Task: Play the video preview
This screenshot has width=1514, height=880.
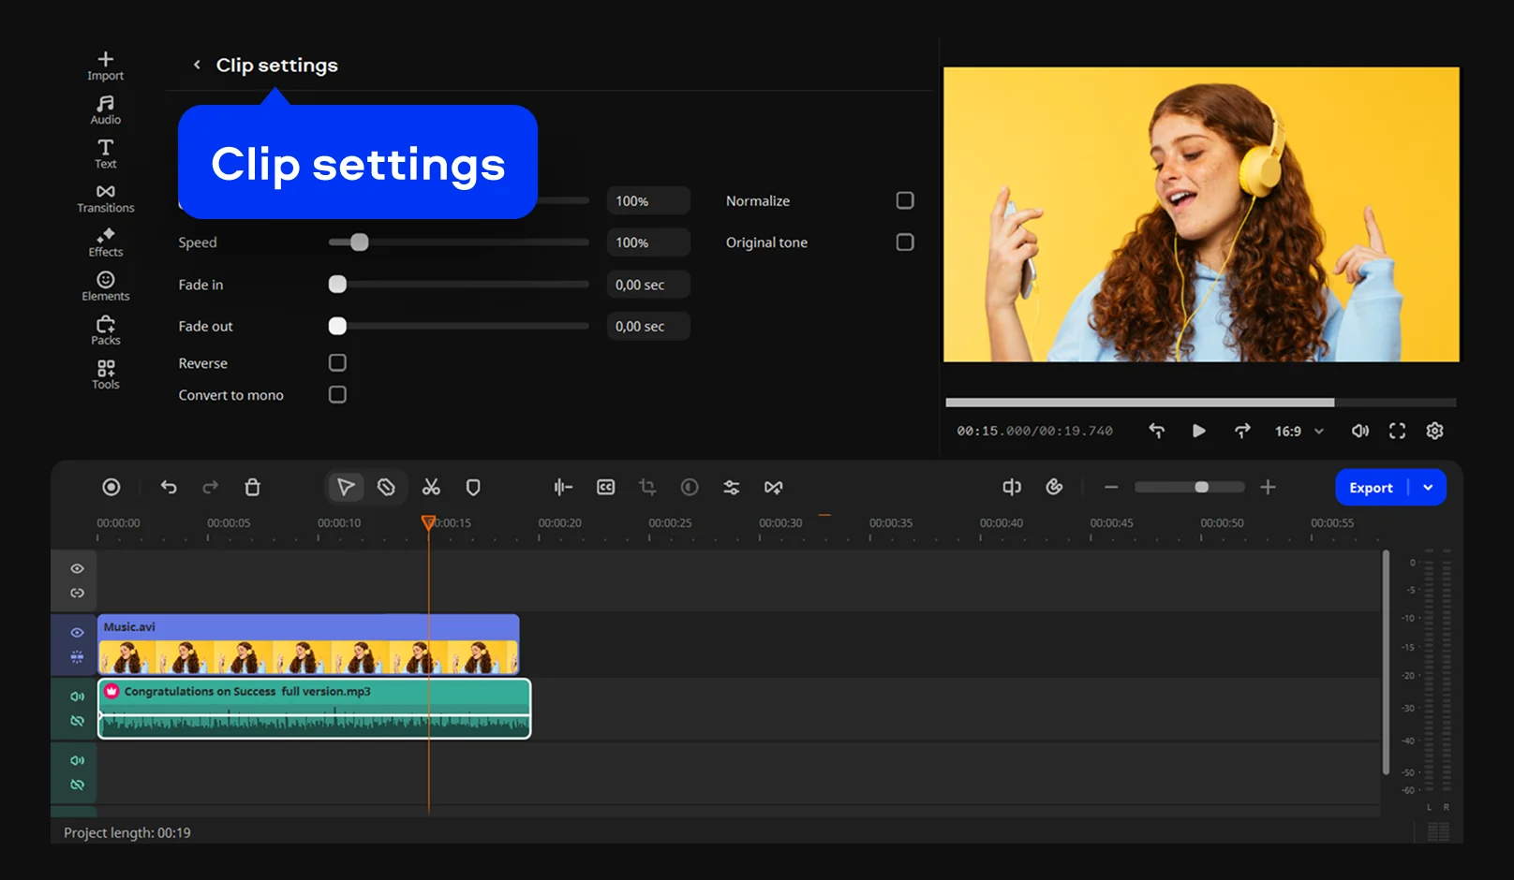Action: coord(1198,431)
